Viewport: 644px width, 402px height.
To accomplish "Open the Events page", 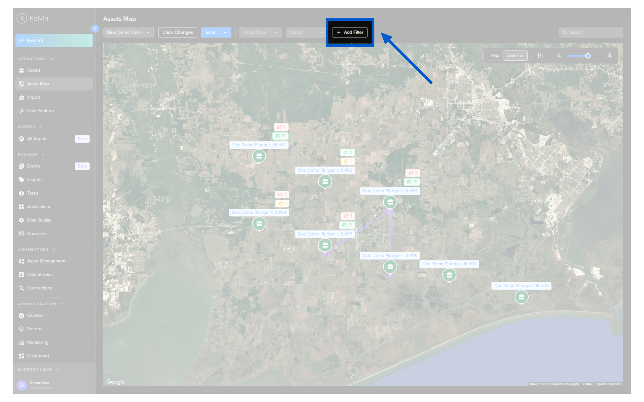I will click(x=54, y=166).
